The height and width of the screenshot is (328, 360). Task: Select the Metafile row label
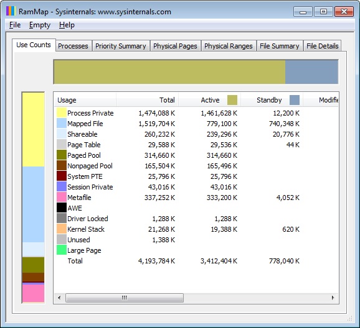tap(79, 198)
